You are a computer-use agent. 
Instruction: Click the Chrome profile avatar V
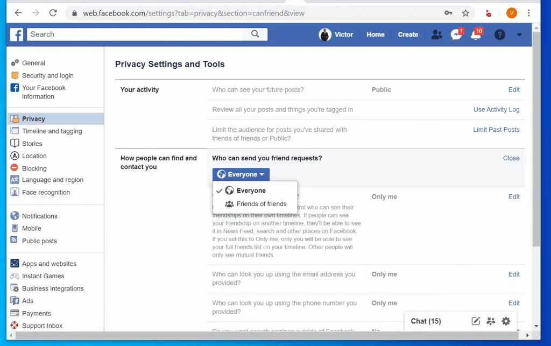tap(511, 13)
